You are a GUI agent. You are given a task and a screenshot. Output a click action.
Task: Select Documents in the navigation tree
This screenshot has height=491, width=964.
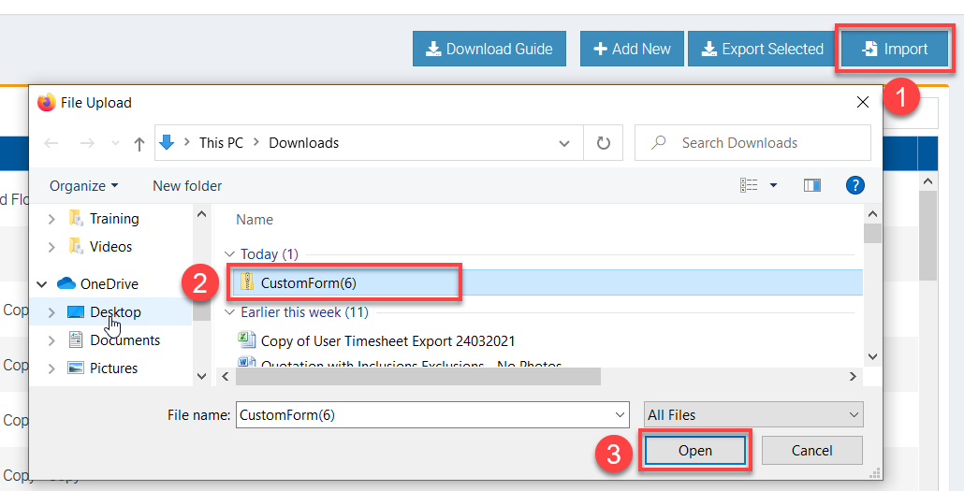click(x=124, y=340)
